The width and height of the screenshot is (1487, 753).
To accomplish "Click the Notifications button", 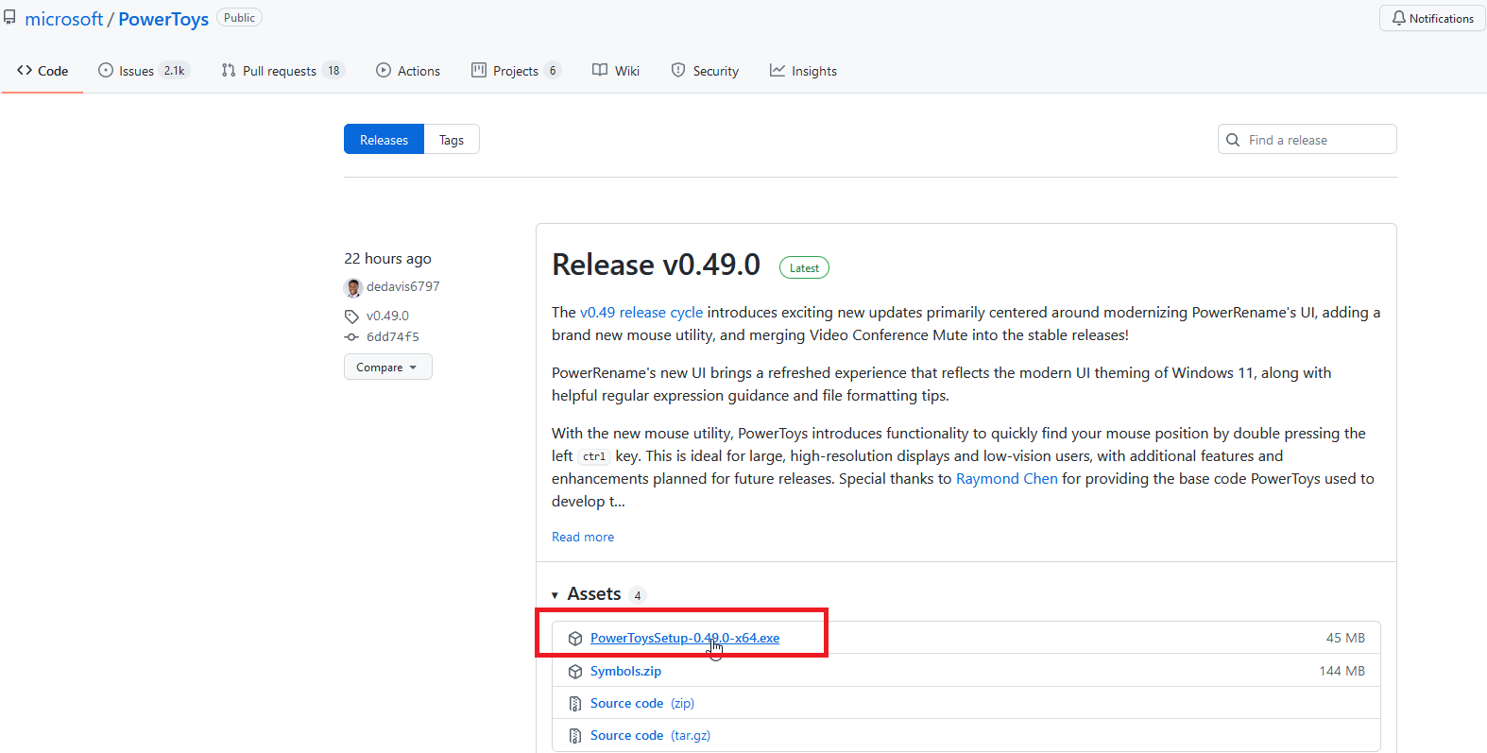I will pos(1432,18).
